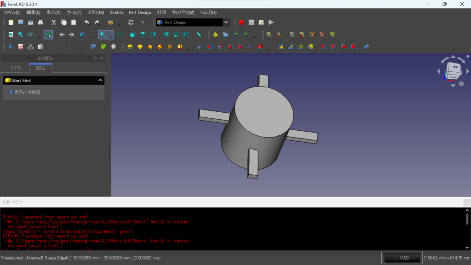Screen dimensions: 471x265
Task: Open the Sketch menu
Action: click(x=116, y=12)
